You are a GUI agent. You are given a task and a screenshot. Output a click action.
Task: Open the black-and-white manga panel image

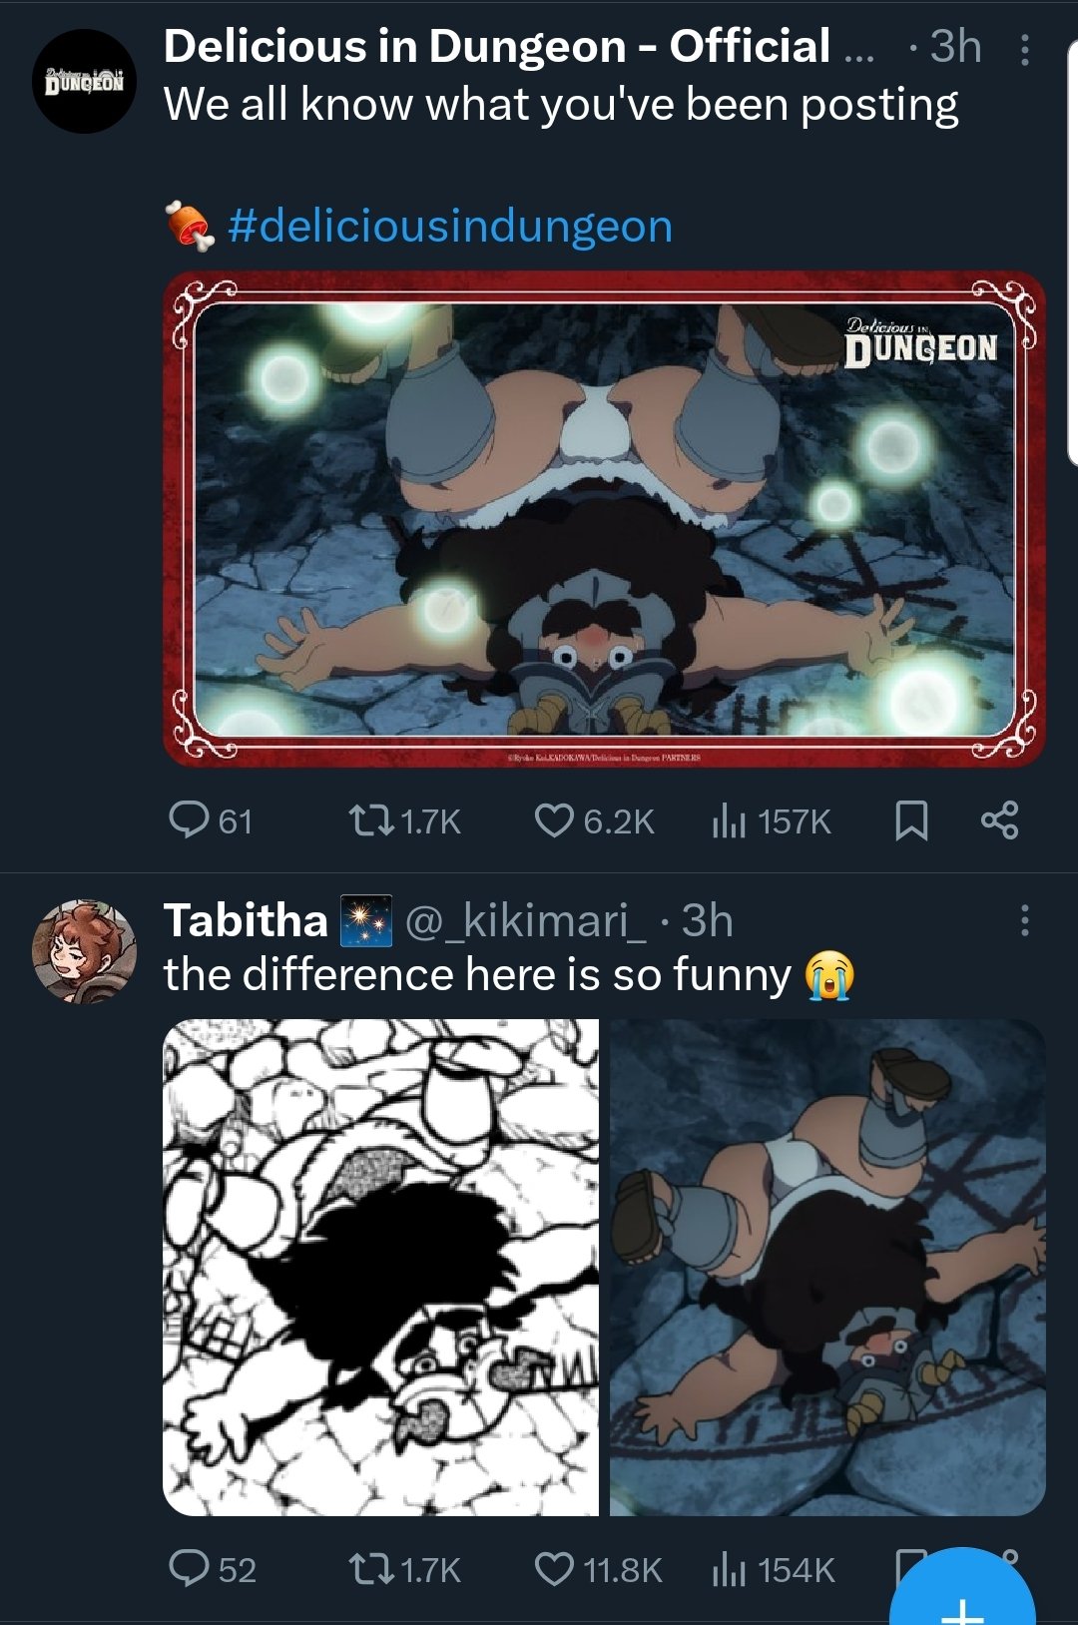(x=380, y=1267)
